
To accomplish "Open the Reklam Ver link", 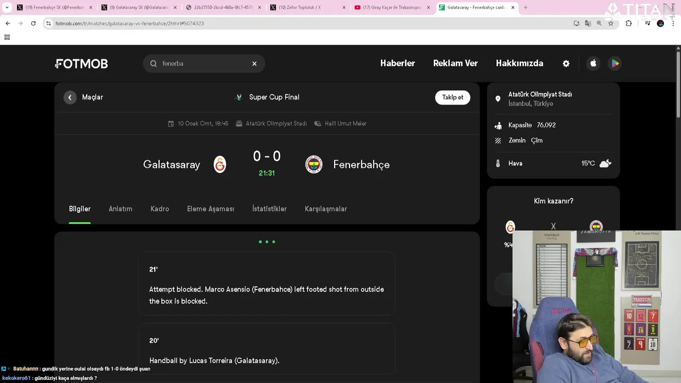I will pyautogui.click(x=455, y=63).
